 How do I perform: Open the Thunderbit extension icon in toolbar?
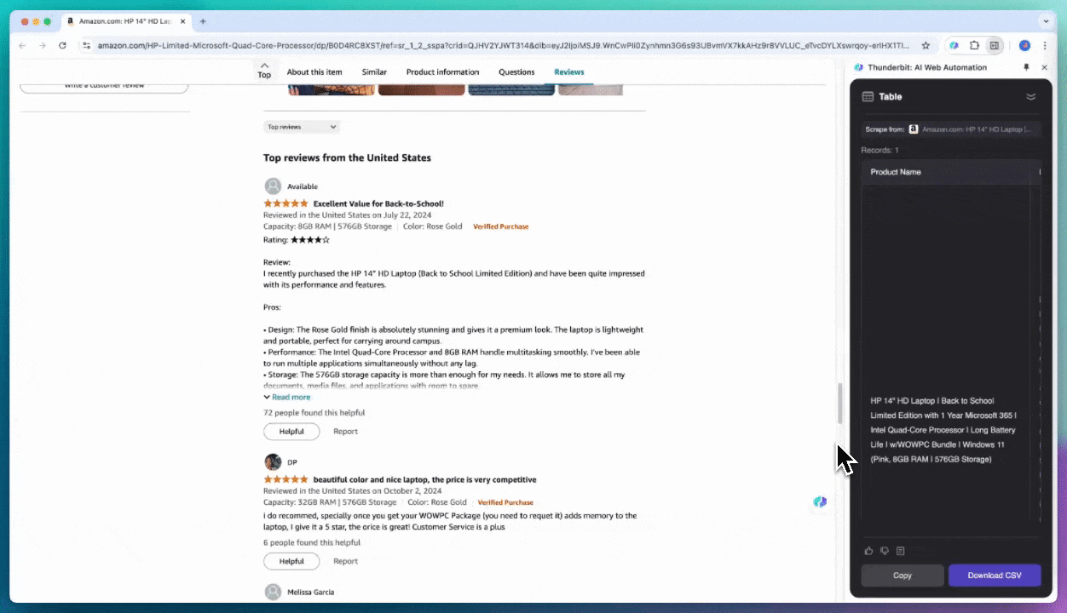point(955,45)
